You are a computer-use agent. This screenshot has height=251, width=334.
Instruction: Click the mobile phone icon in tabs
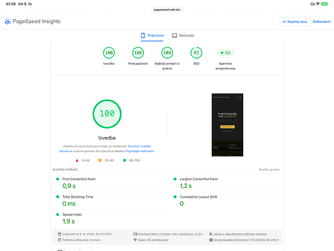coord(143,36)
